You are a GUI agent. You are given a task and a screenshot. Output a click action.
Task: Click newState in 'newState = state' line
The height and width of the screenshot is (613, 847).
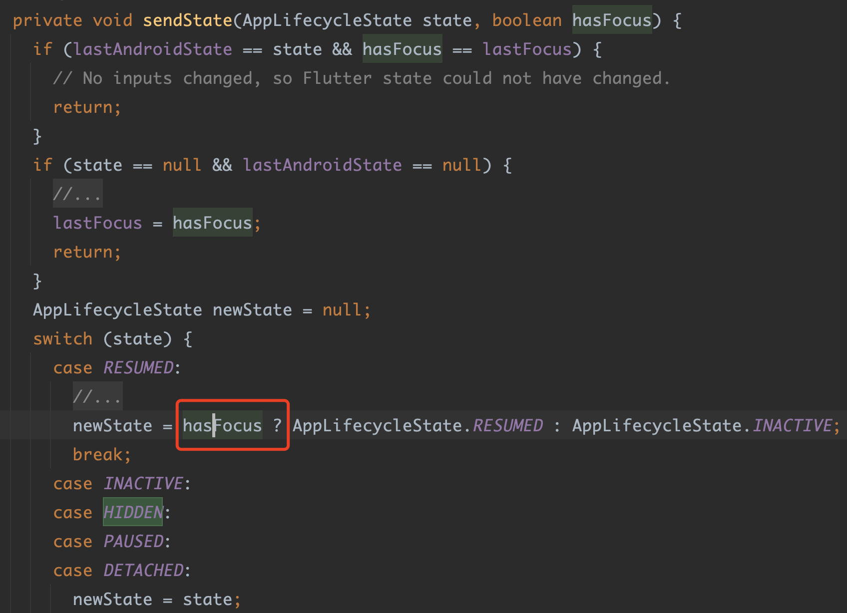pyautogui.click(x=112, y=600)
